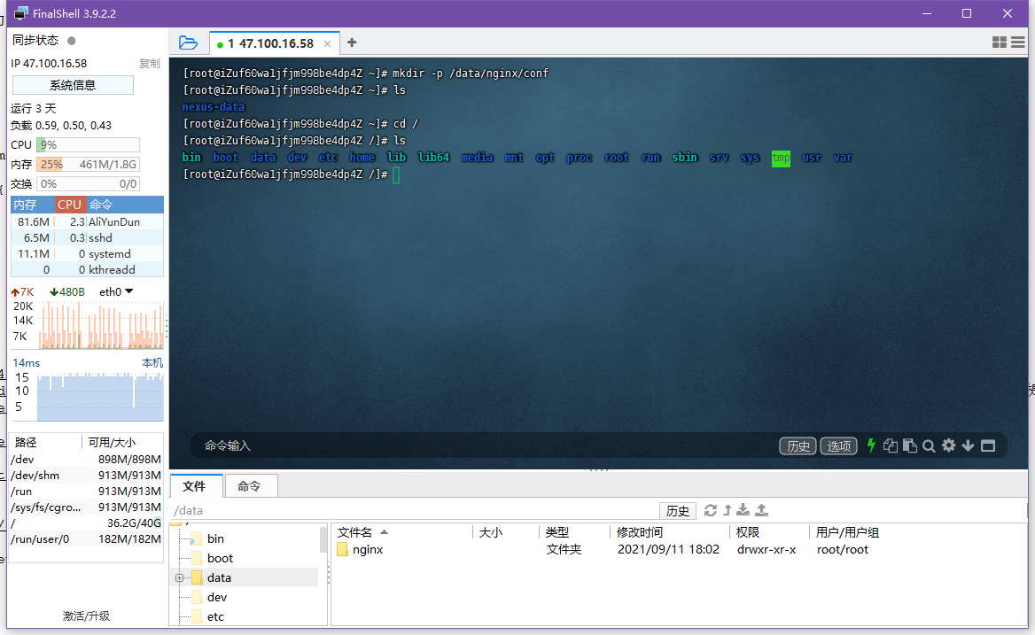Image resolution: width=1035 pixels, height=635 pixels.
Task: Click the 路径 disk column header
Action: (45, 443)
